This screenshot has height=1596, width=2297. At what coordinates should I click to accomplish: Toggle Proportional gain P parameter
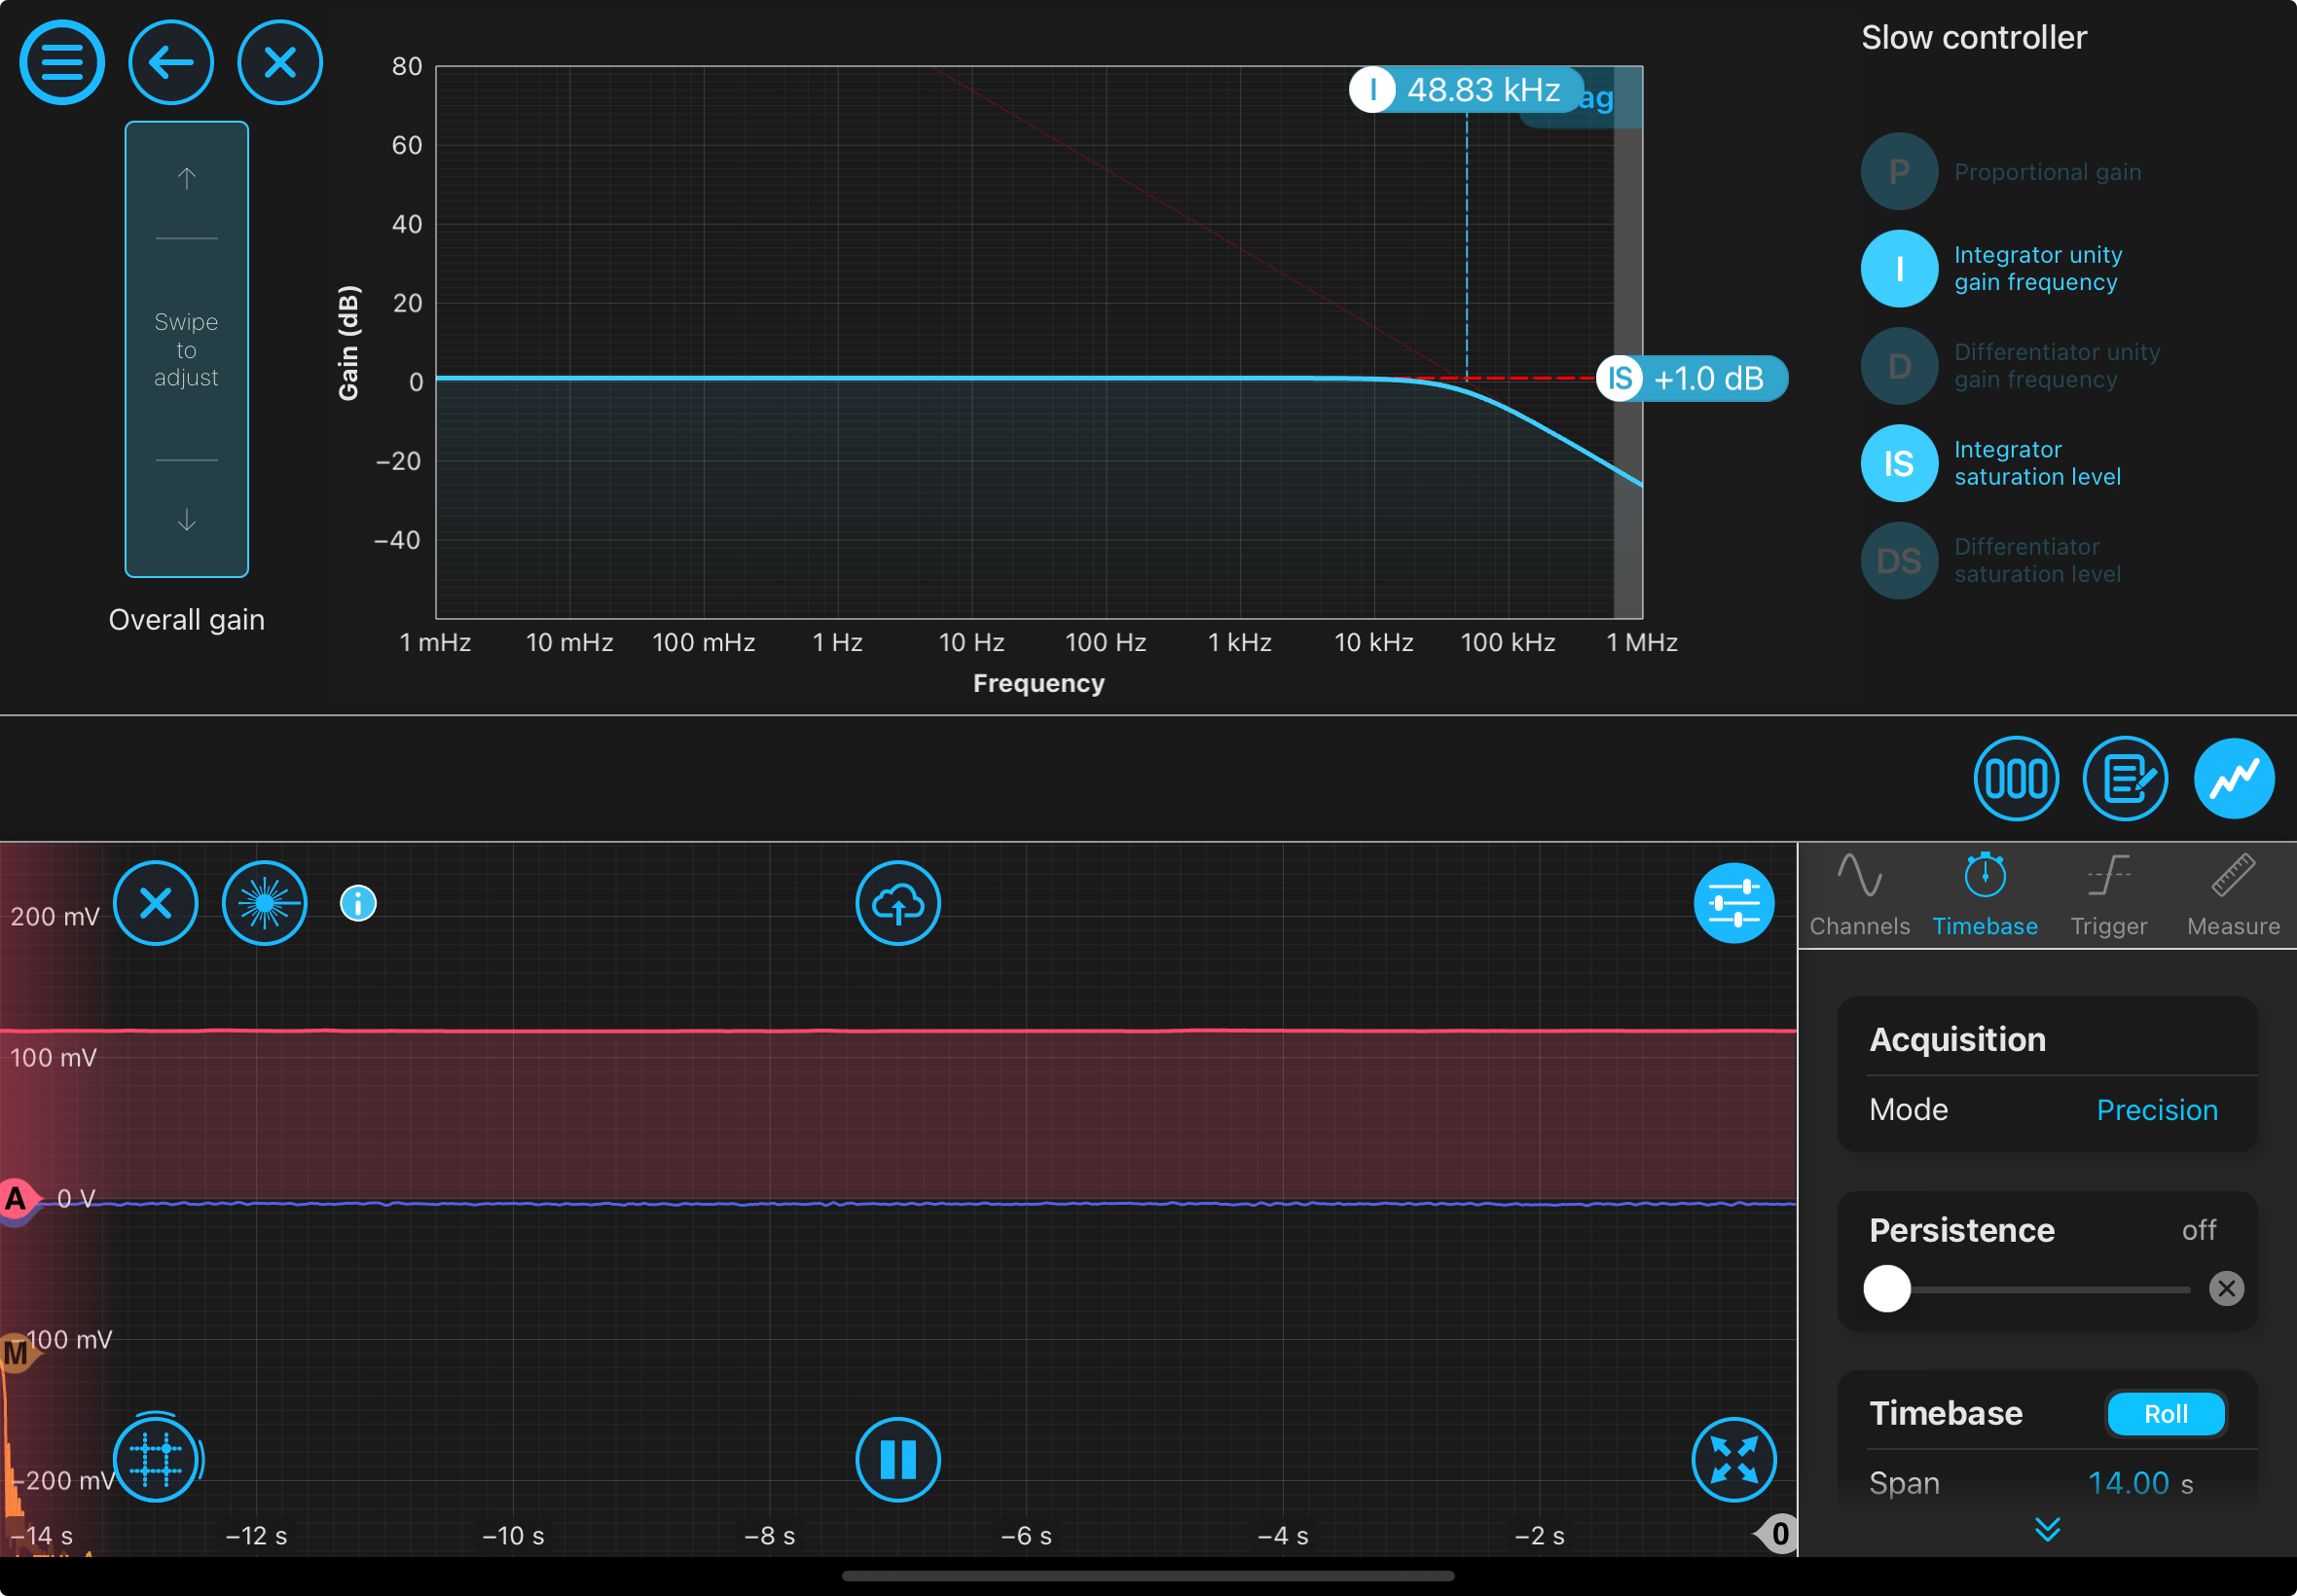[1899, 172]
